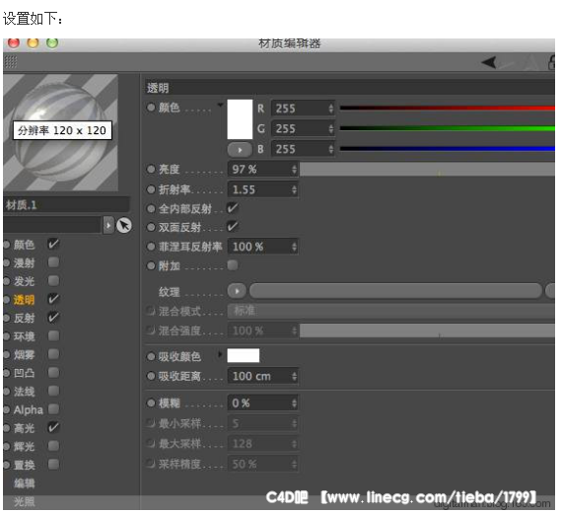562x514 pixels.
Task: Open the 光照 section in the channel list
Action: point(24,501)
